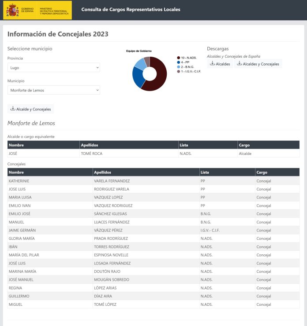The width and height of the screenshot is (307, 326).
Task: Click download icon on Alcaldes button
Action: (x=212, y=63)
